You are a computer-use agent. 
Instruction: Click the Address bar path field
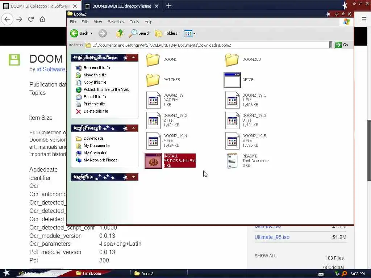pos(207,45)
